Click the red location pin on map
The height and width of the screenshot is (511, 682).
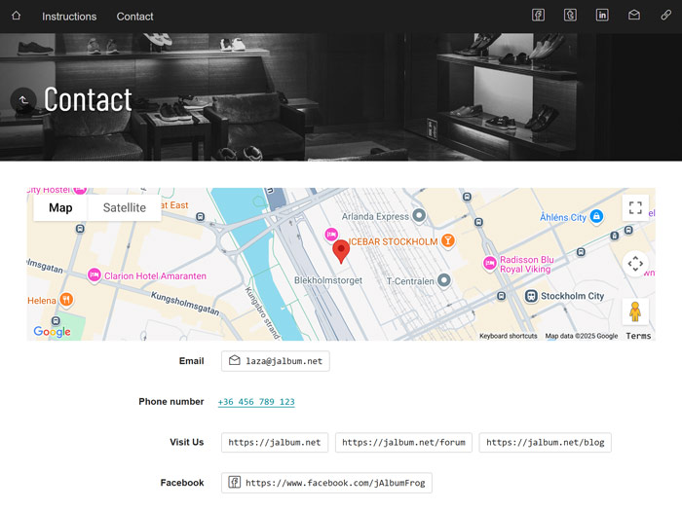341,251
